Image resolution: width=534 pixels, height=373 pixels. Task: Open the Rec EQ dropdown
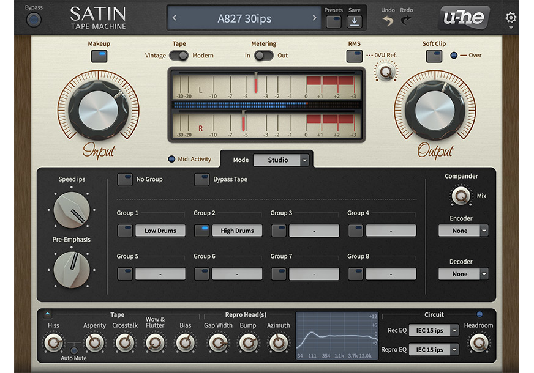[x=434, y=330]
